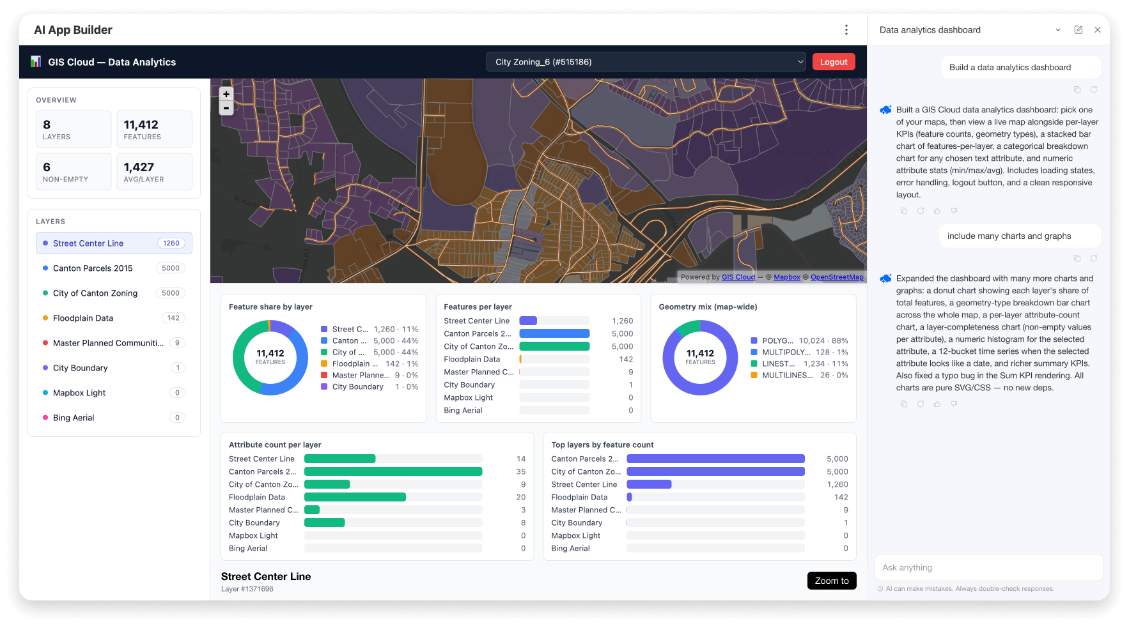This screenshot has width=1129, height=626.
Task: Like the 'Expanded the dashboard' response
Action: pyautogui.click(x=937, y=404)
